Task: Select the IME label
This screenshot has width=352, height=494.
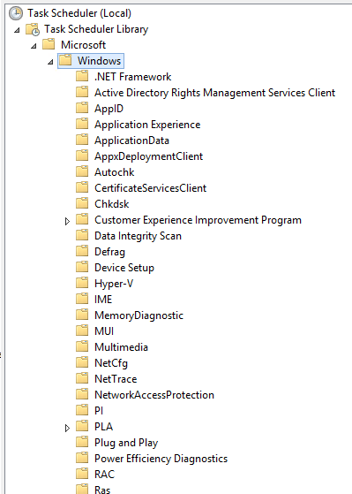Action: click(103, 300)
